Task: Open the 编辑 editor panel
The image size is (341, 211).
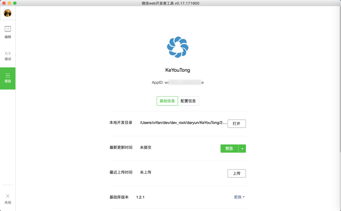Action: pos(8,32)
